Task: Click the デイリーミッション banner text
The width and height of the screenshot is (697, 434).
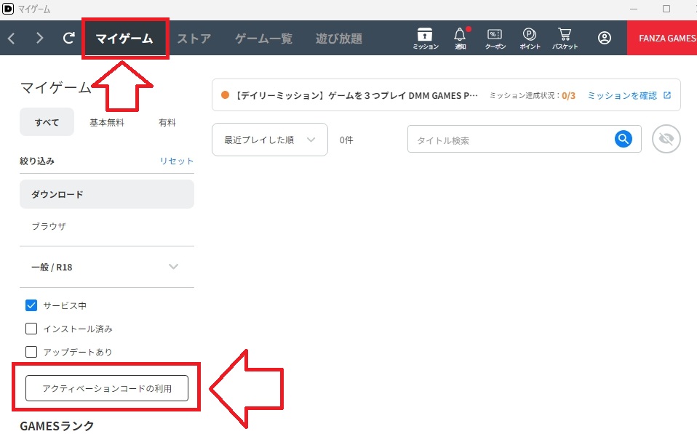Action: point(356,95)
